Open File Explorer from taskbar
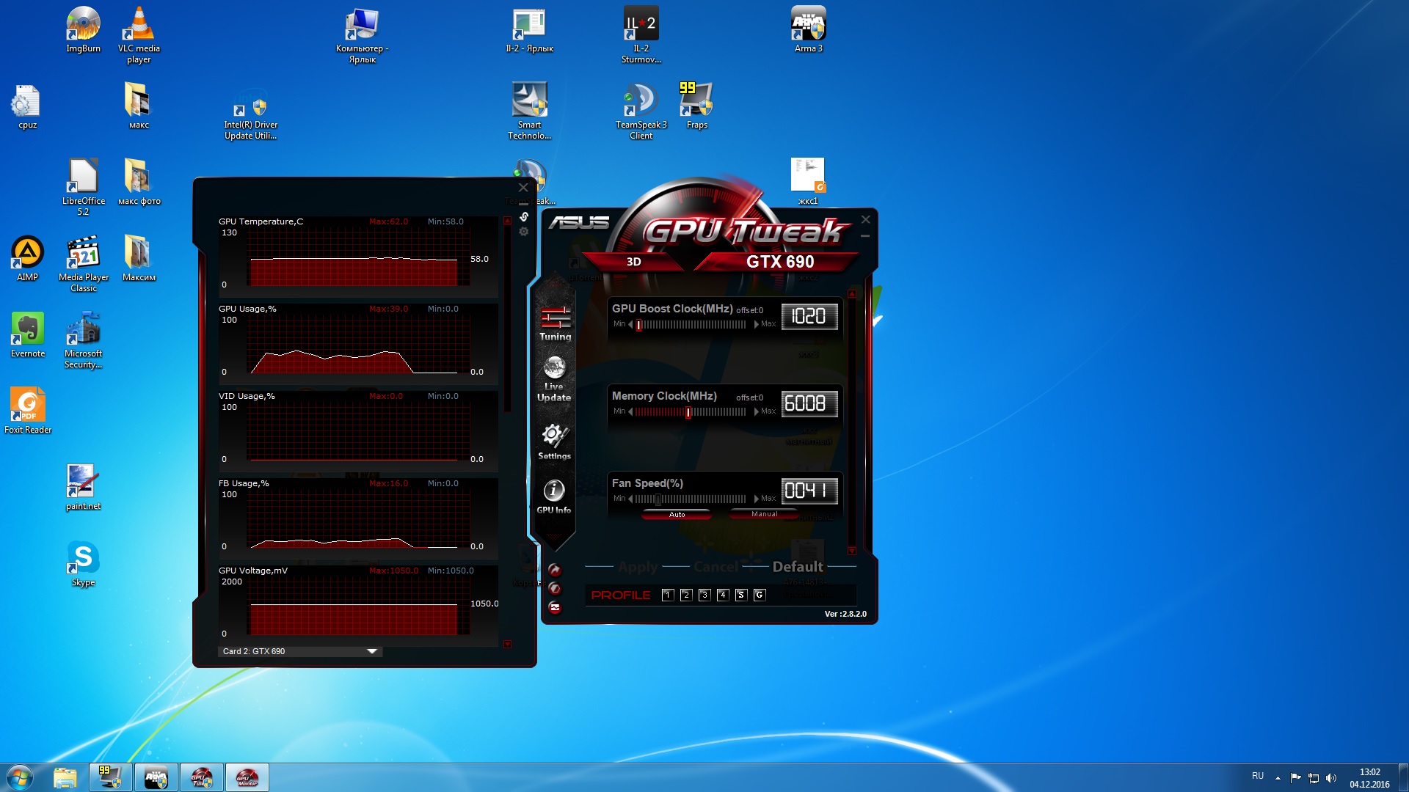Screen dimensions: 1409x792 click(x=65, y=777)
